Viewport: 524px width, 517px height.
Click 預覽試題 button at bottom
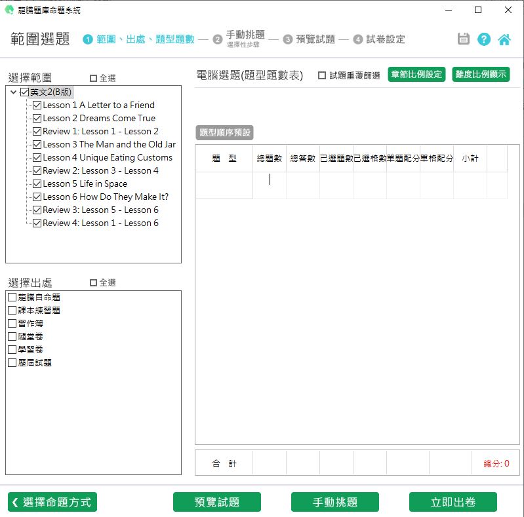point(217,502)
